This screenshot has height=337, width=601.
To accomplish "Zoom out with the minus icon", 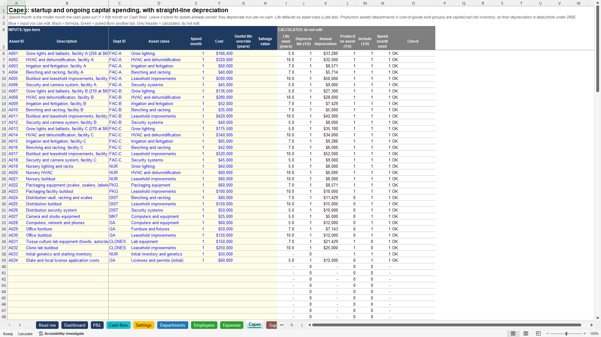I will [x=547, y=334].
